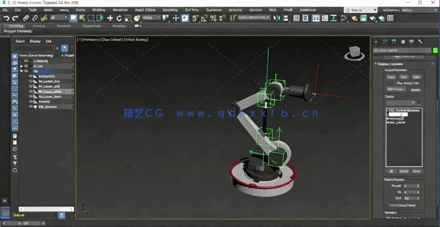Click the object name field in command panel
440x227 pixels.
pos(402,50)
